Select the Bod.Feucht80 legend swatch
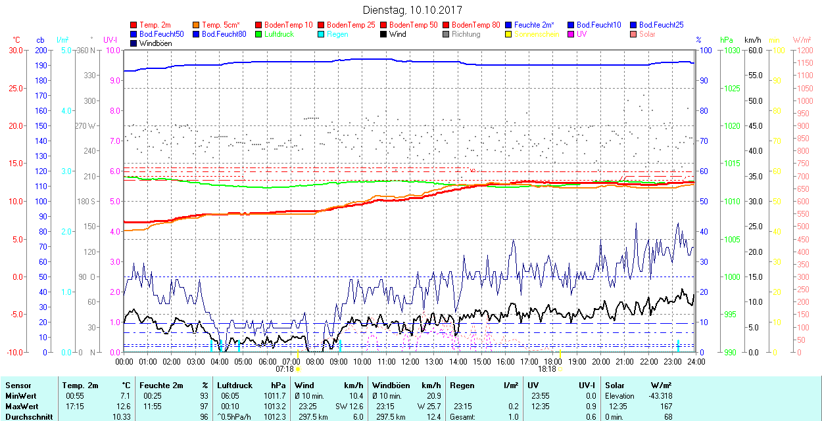Screen dimensions: 822x421 [x=197, y=34]
